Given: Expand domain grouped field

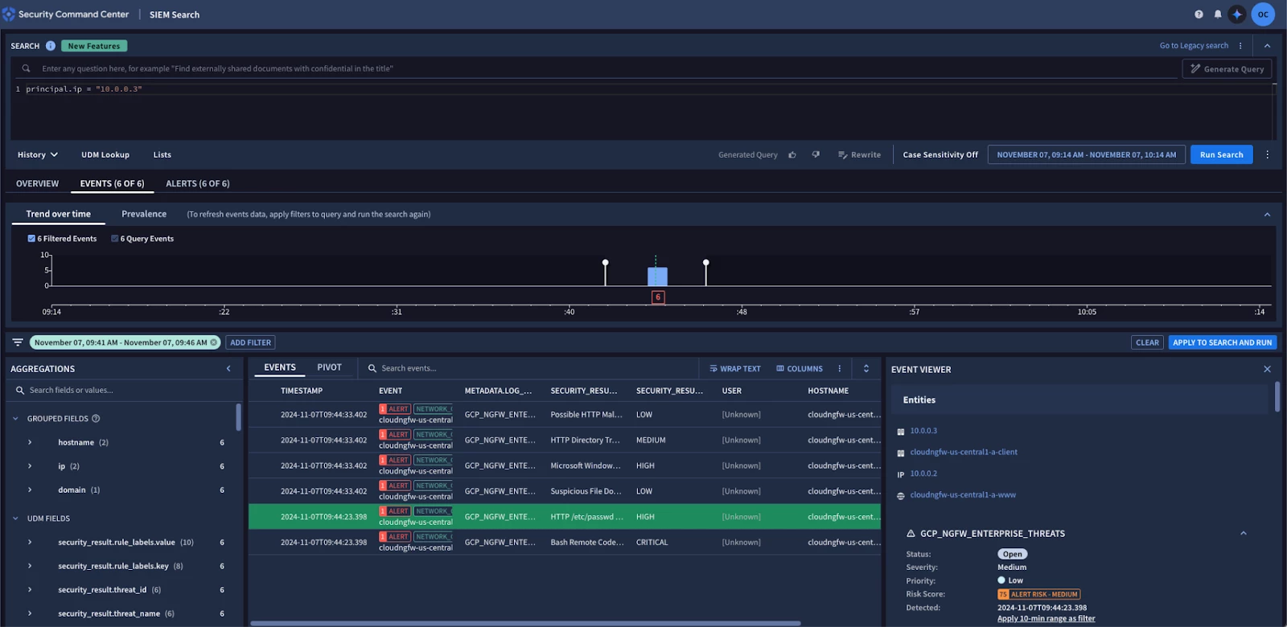Looking at the screenshot, I should click(x=30, y=490).
